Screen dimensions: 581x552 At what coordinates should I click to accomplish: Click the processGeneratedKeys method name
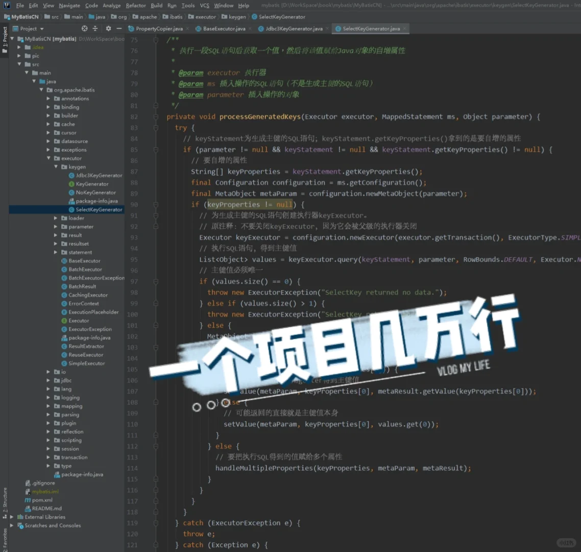click(x=260, y=117)
